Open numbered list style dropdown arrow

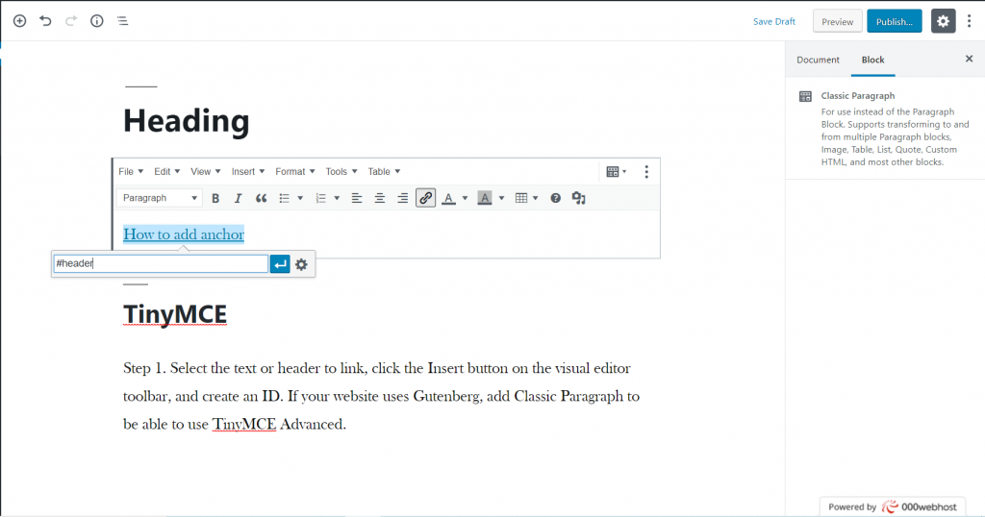click(x=337, y=198)
